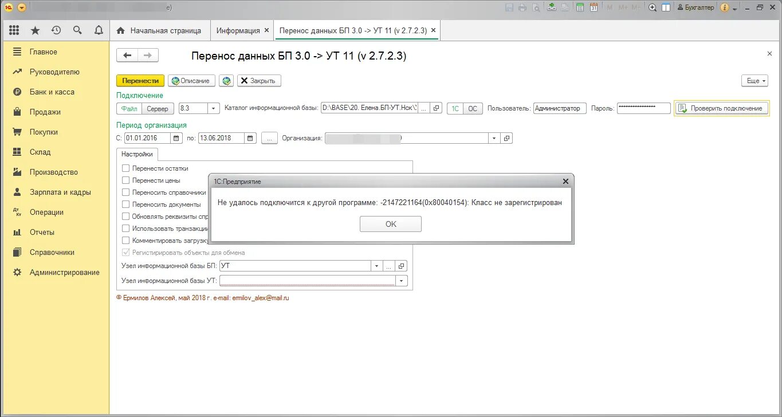The height and width of the screenshot is (417, 782).
Task: Open the orange info help icon
Action: coord(725,7)
